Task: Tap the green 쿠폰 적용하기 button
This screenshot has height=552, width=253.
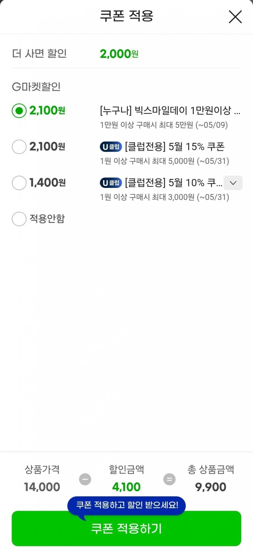Action: [x=126, y=528]
